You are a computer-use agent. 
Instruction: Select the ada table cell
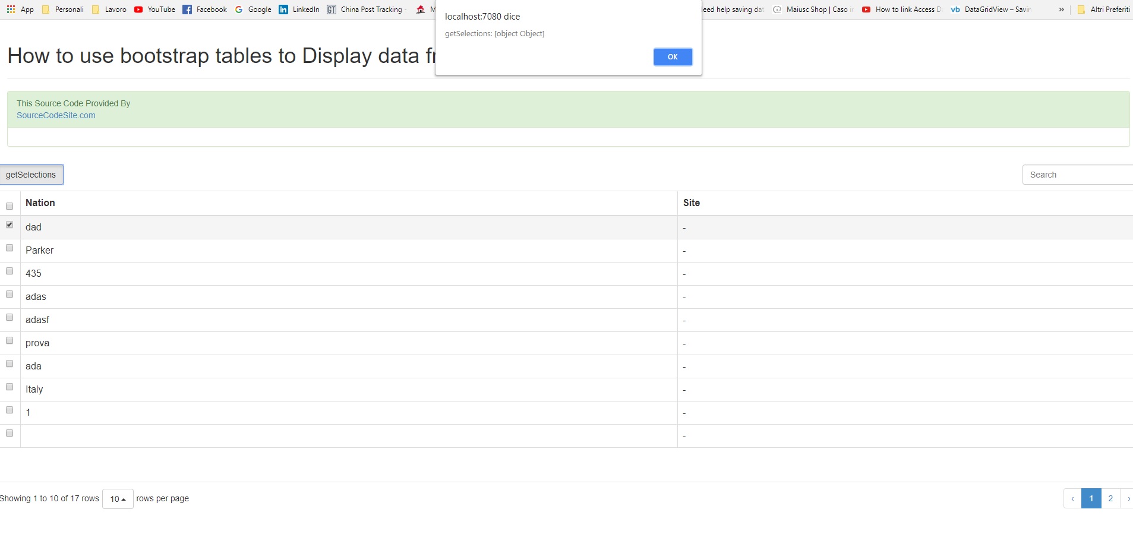point(349,366)
